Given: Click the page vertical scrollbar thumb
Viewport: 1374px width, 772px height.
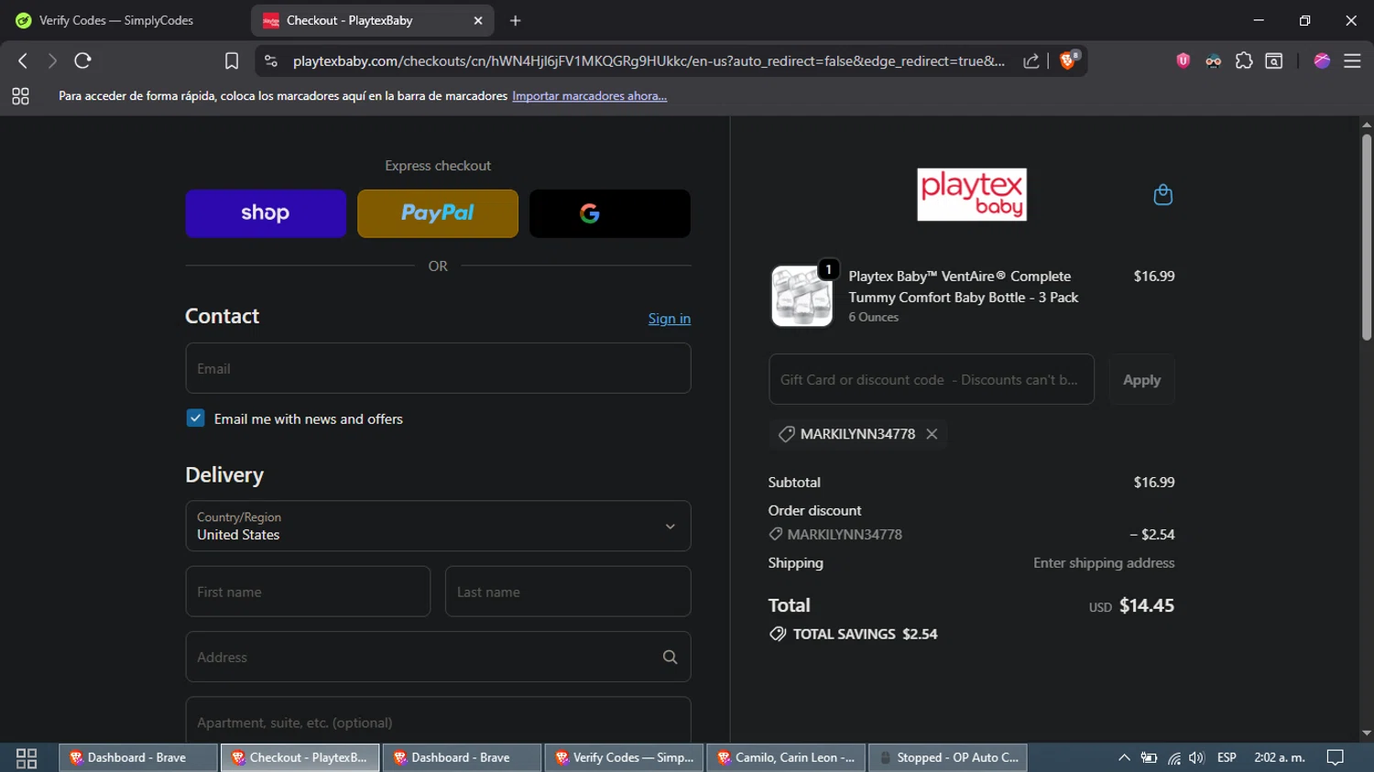Looking at the screenshot, I should (1366, 238).
